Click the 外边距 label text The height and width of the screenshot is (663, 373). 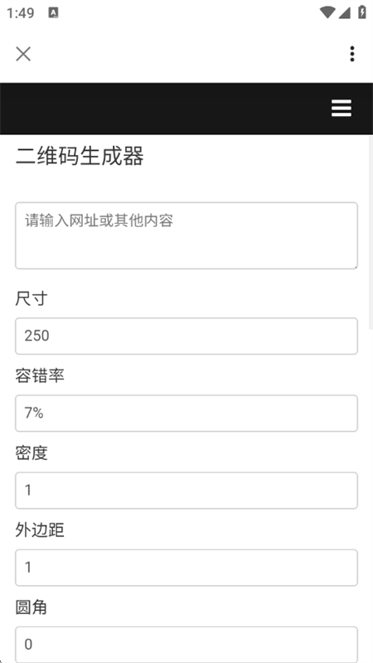click(x=40, y=530)
